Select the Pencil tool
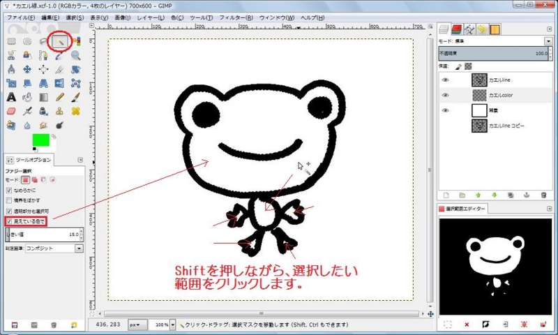The image size is (558, 335). 59,97
